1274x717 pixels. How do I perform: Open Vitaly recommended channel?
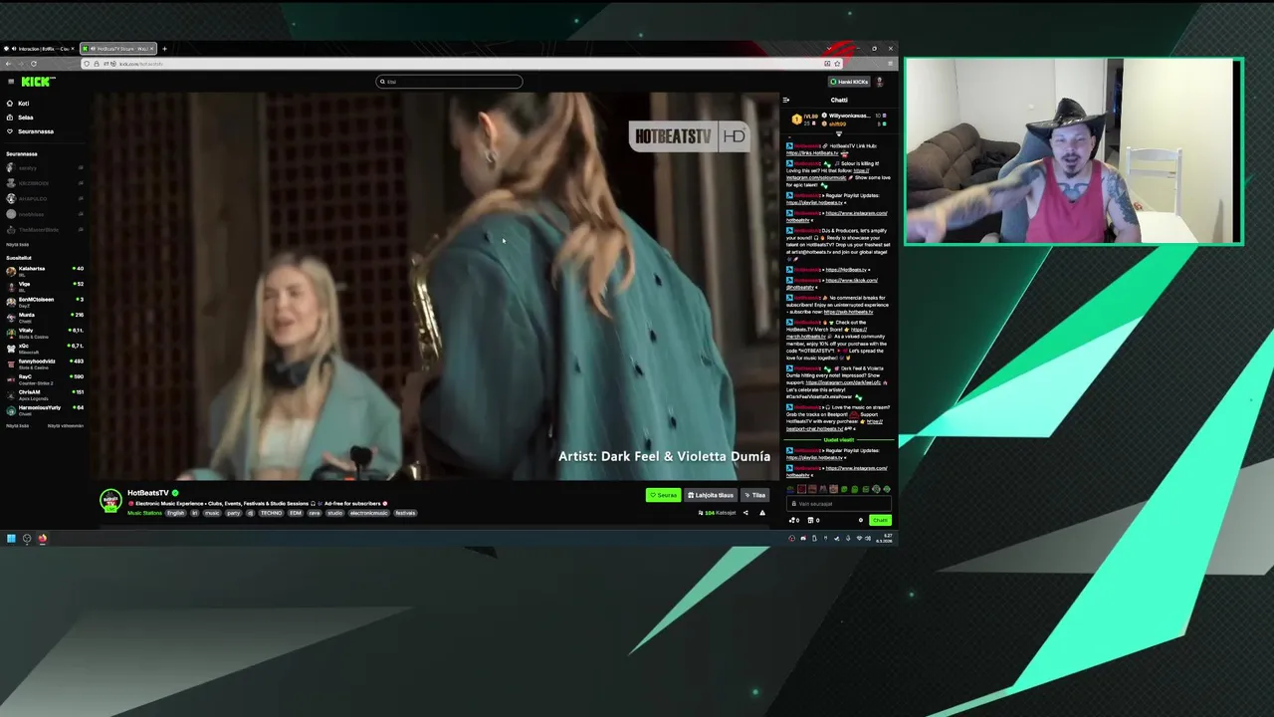tap(45, 332)
